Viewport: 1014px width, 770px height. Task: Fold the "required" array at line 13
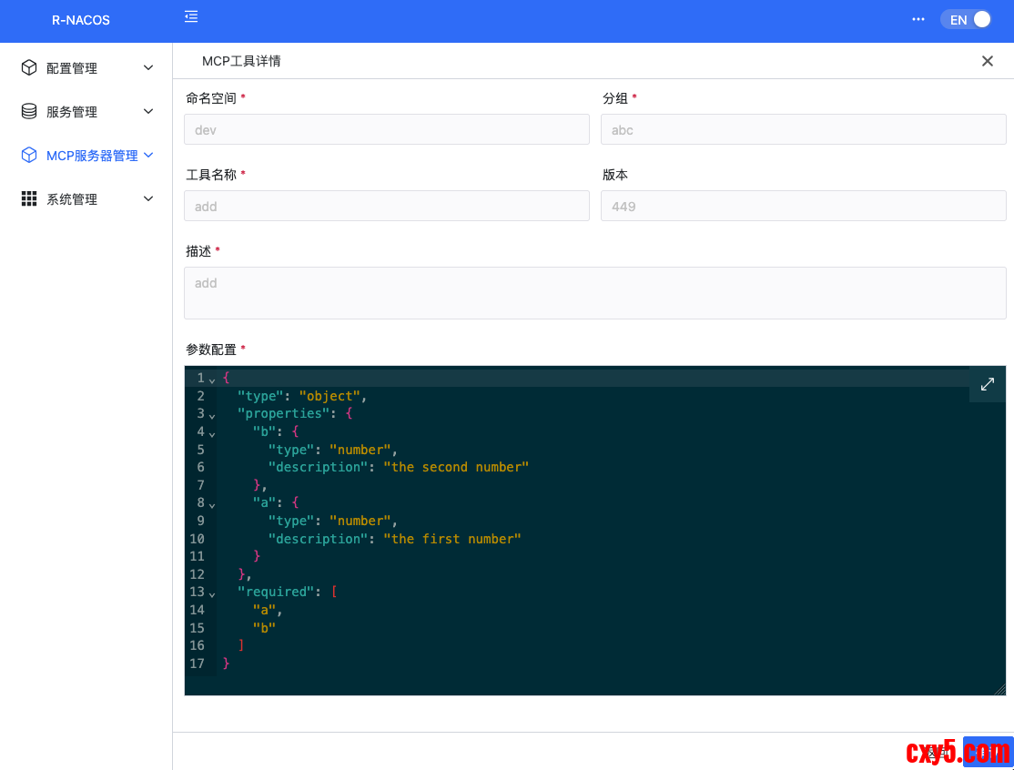pyautogui.click(x=212, y=593)
